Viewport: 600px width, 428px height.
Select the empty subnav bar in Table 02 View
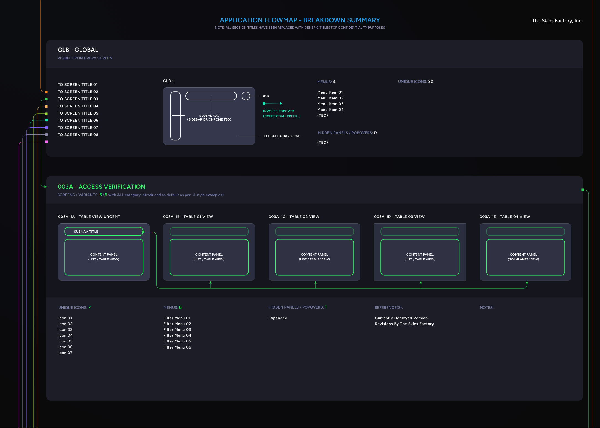click(314, 232)
